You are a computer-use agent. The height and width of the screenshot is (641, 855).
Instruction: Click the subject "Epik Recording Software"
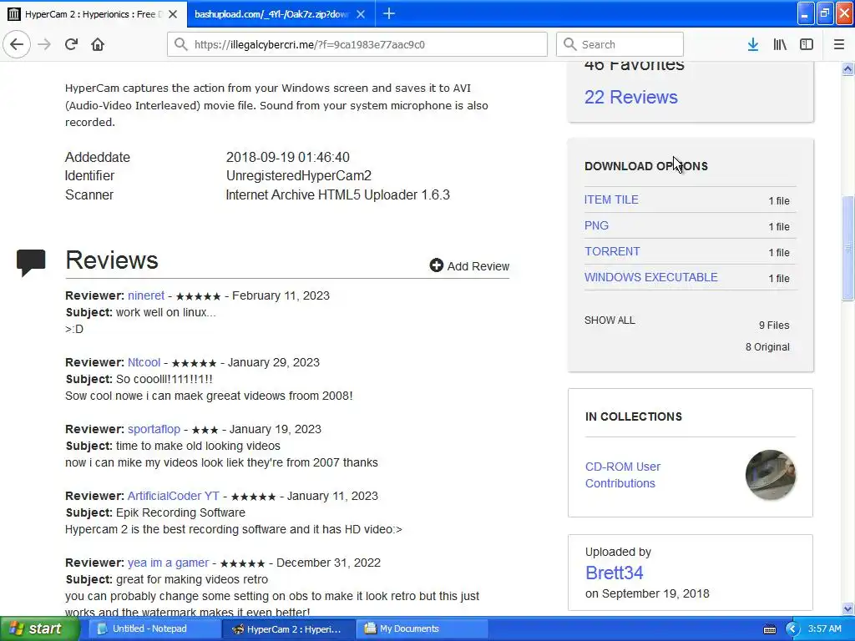tap(180, 512)
